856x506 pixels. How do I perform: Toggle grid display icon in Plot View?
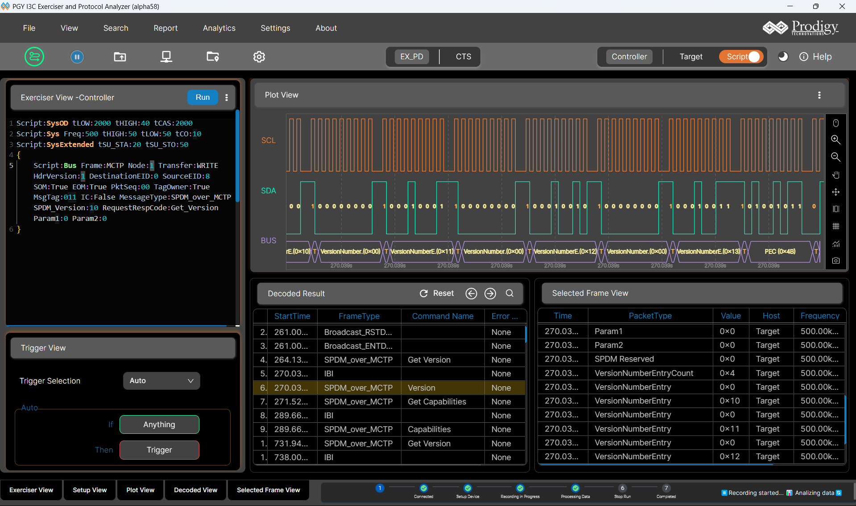coord(835,226)
